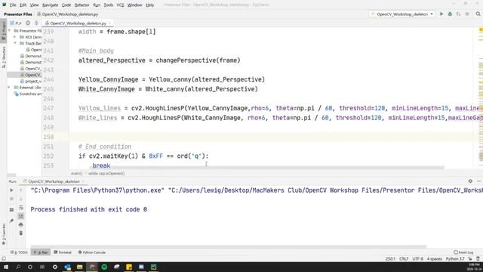Select project_v file in tree
Image resolution: width=483 pixels, height=272 pixels.
pos(31,81)
